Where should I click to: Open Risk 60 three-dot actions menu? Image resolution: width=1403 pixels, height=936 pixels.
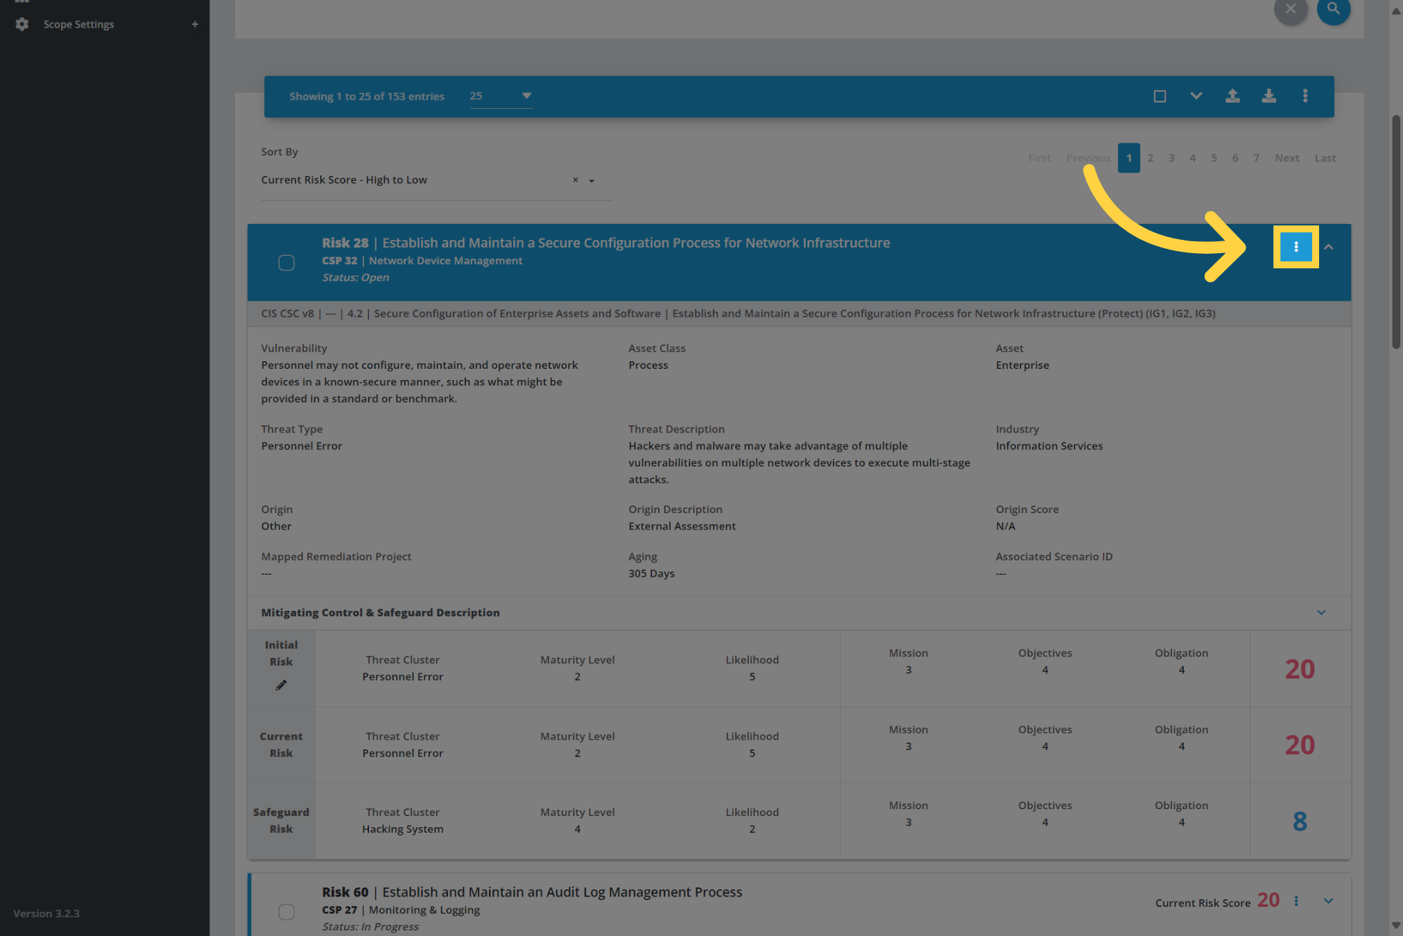click(1296, 901)
